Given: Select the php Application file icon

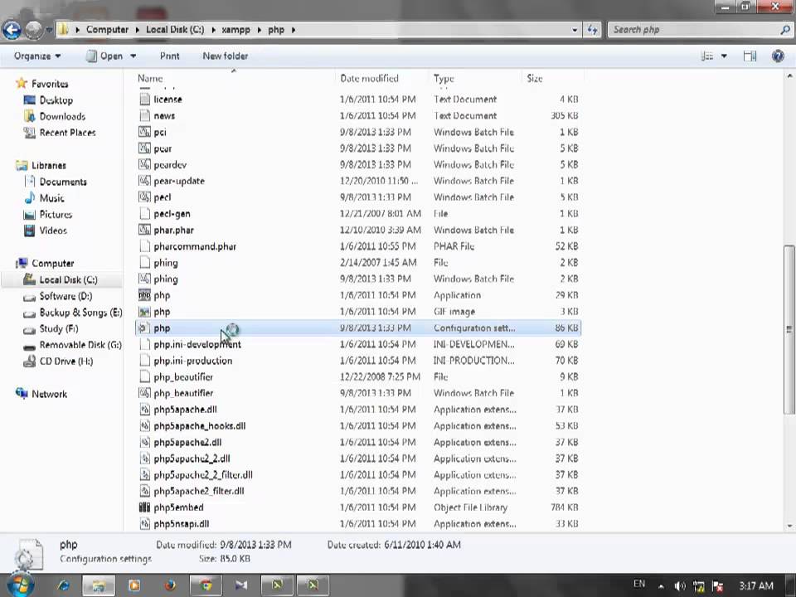Looking at the screenshot, I should click(x=144, y=295).
